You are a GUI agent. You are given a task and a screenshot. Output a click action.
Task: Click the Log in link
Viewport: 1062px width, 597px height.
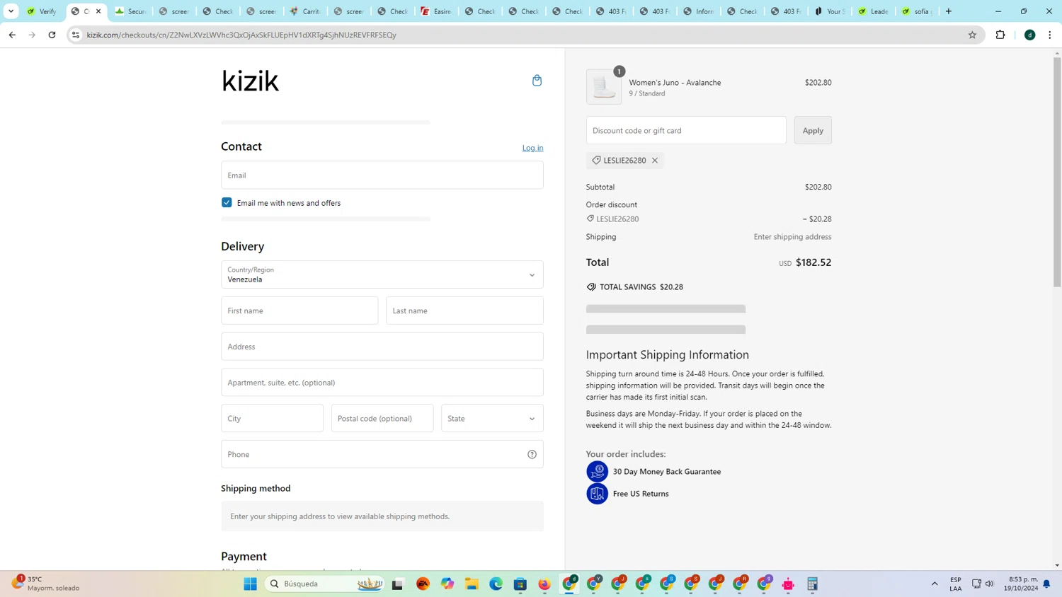[x=532, y=148]
